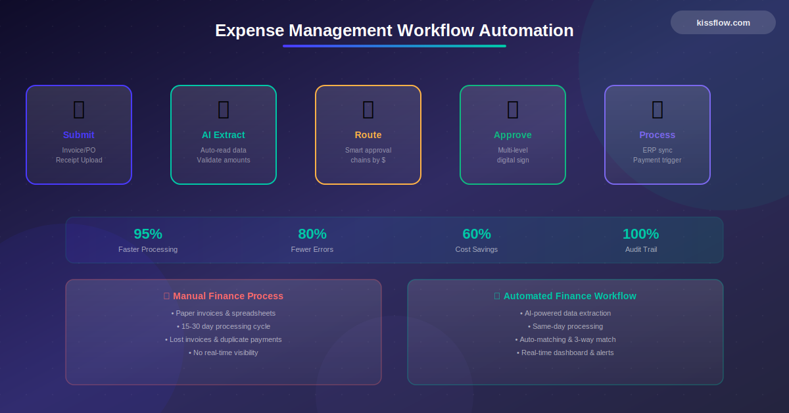The image size is (789, 413).
Task: Click the Process step title
Action: click(657, 135)
